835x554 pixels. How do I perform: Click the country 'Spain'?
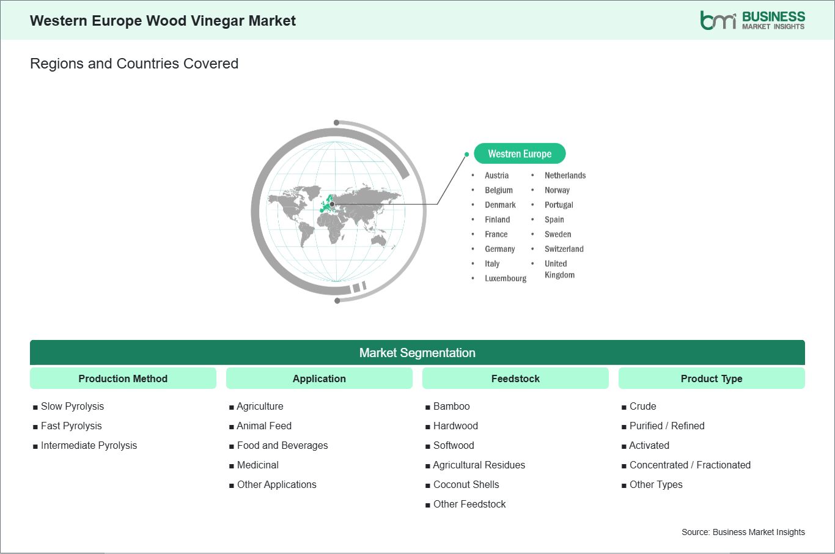[x=554, y=220]
